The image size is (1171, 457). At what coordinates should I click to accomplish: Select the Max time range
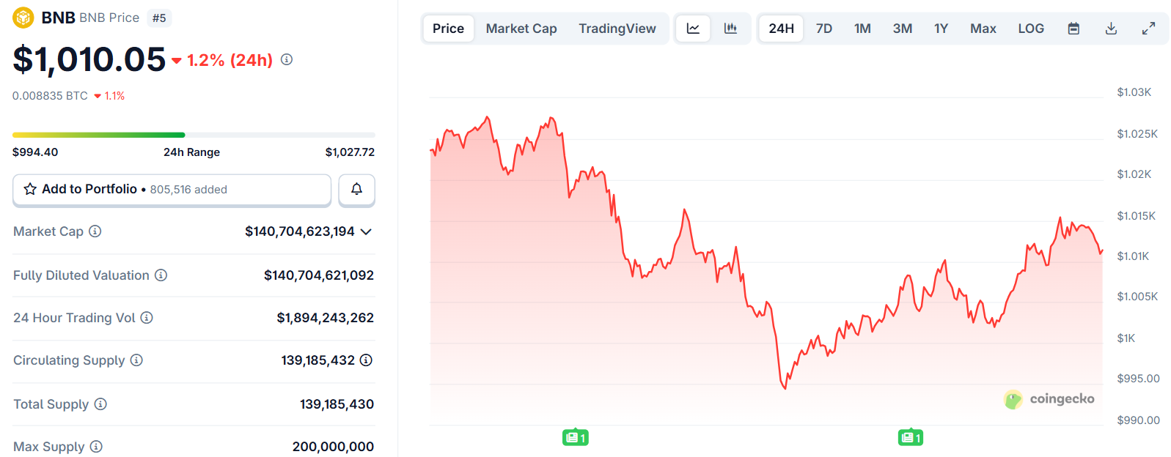[x=983, y=29]
